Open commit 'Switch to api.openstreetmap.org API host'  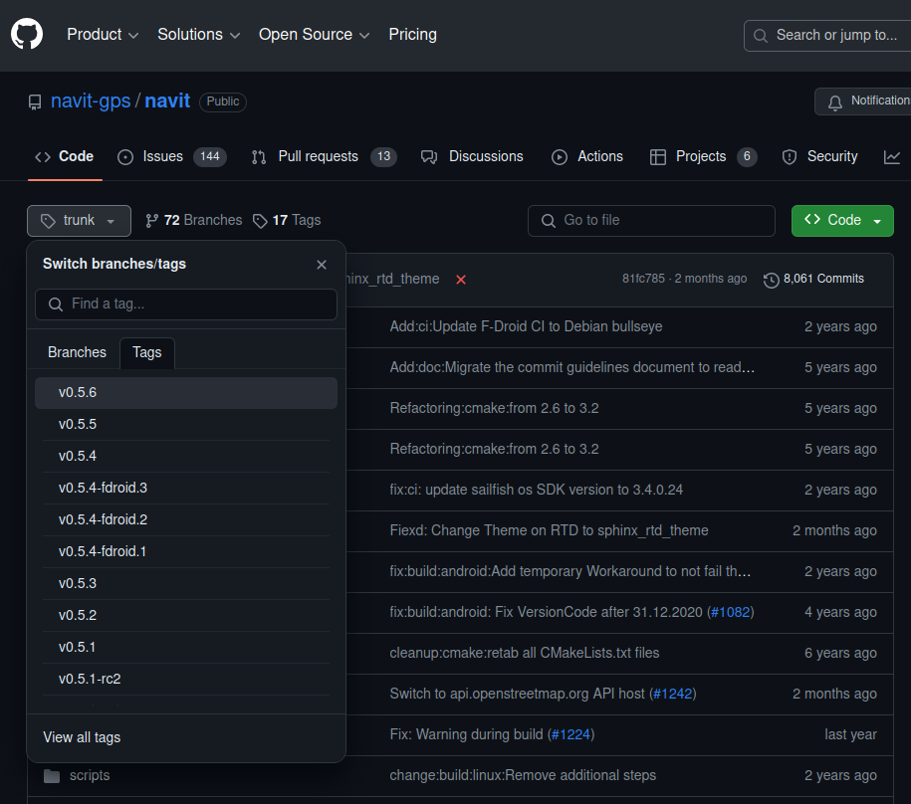point(517,694)
